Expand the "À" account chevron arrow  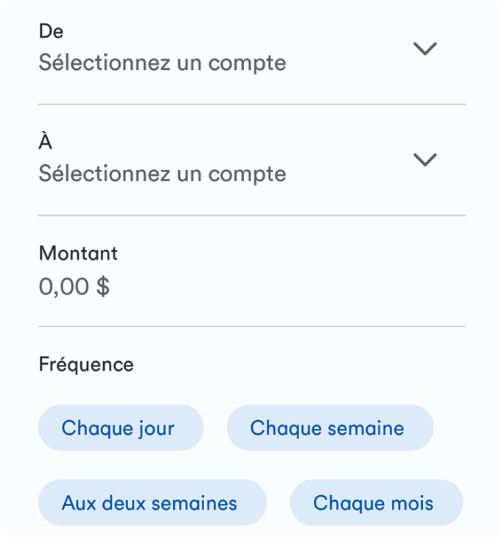425,160
